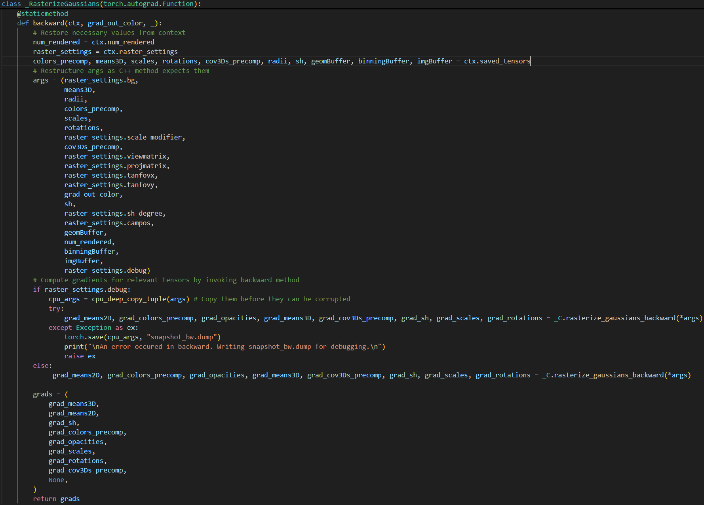The height and width of the screenshot is (505, 704).
Task: Click 'raster_settings.debug)' closing the args tuple
Action: click(x=107, y=270)
